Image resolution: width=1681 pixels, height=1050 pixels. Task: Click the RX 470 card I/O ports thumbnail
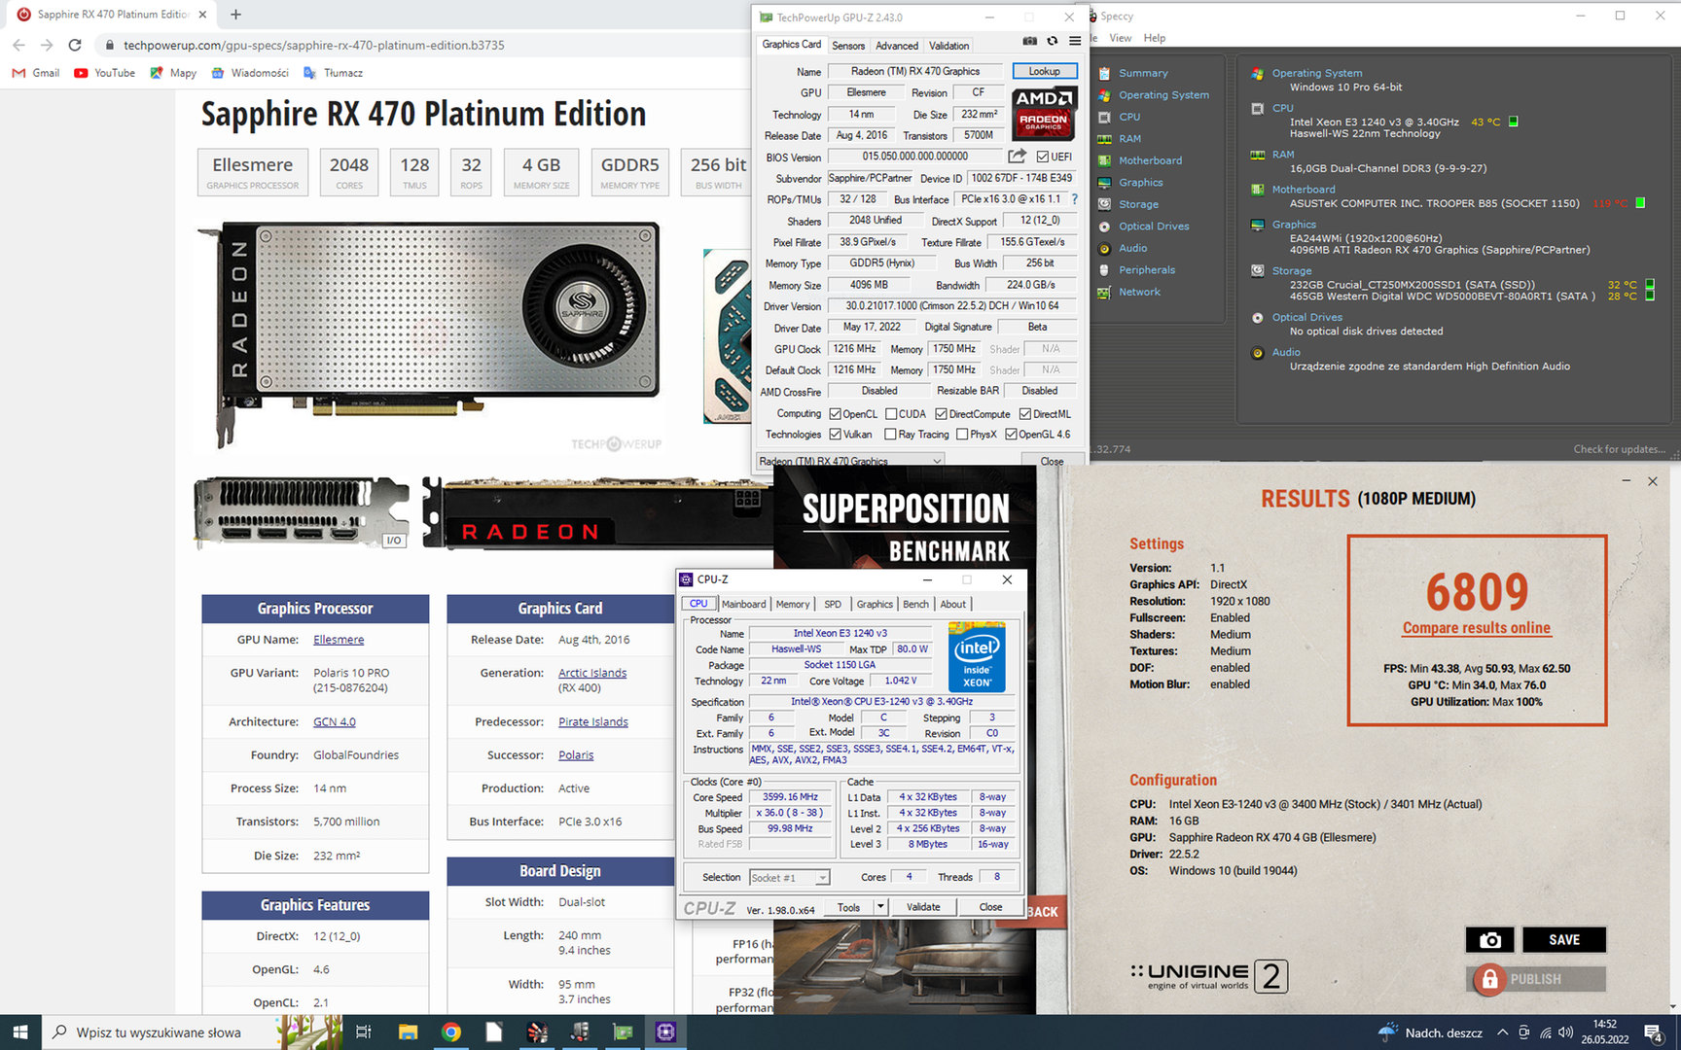(x=302, y=513)
